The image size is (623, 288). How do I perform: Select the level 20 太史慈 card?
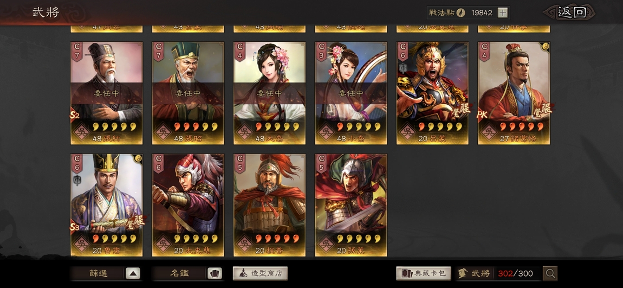tap(188, 205)
